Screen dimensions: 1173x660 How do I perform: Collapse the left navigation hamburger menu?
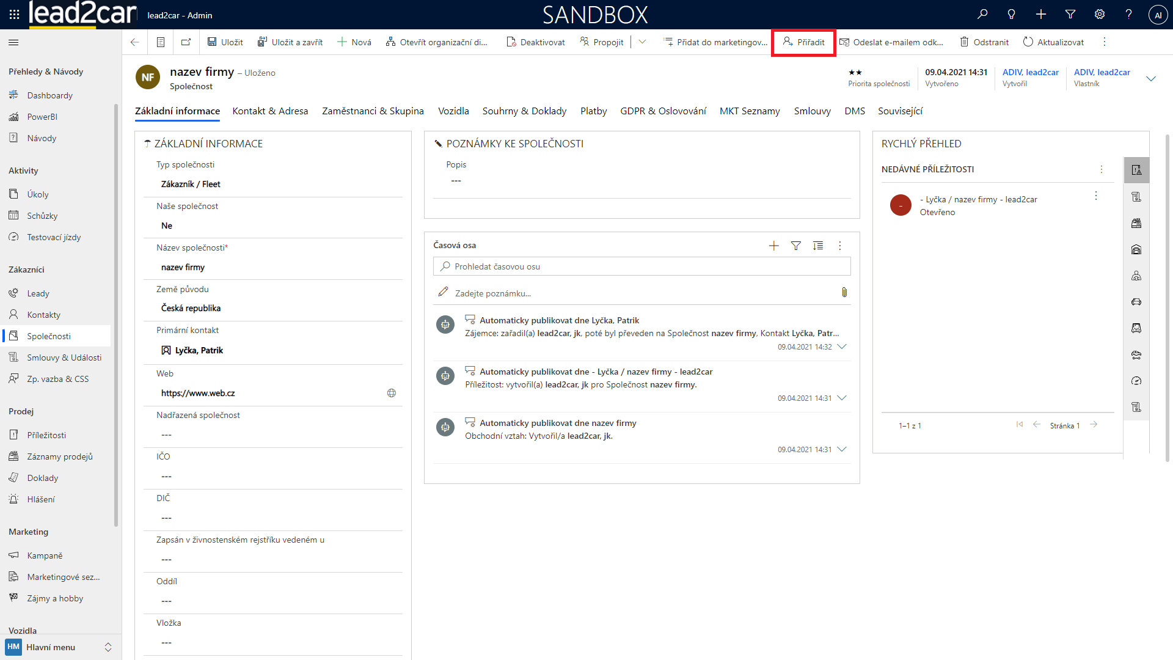point(13,42)
